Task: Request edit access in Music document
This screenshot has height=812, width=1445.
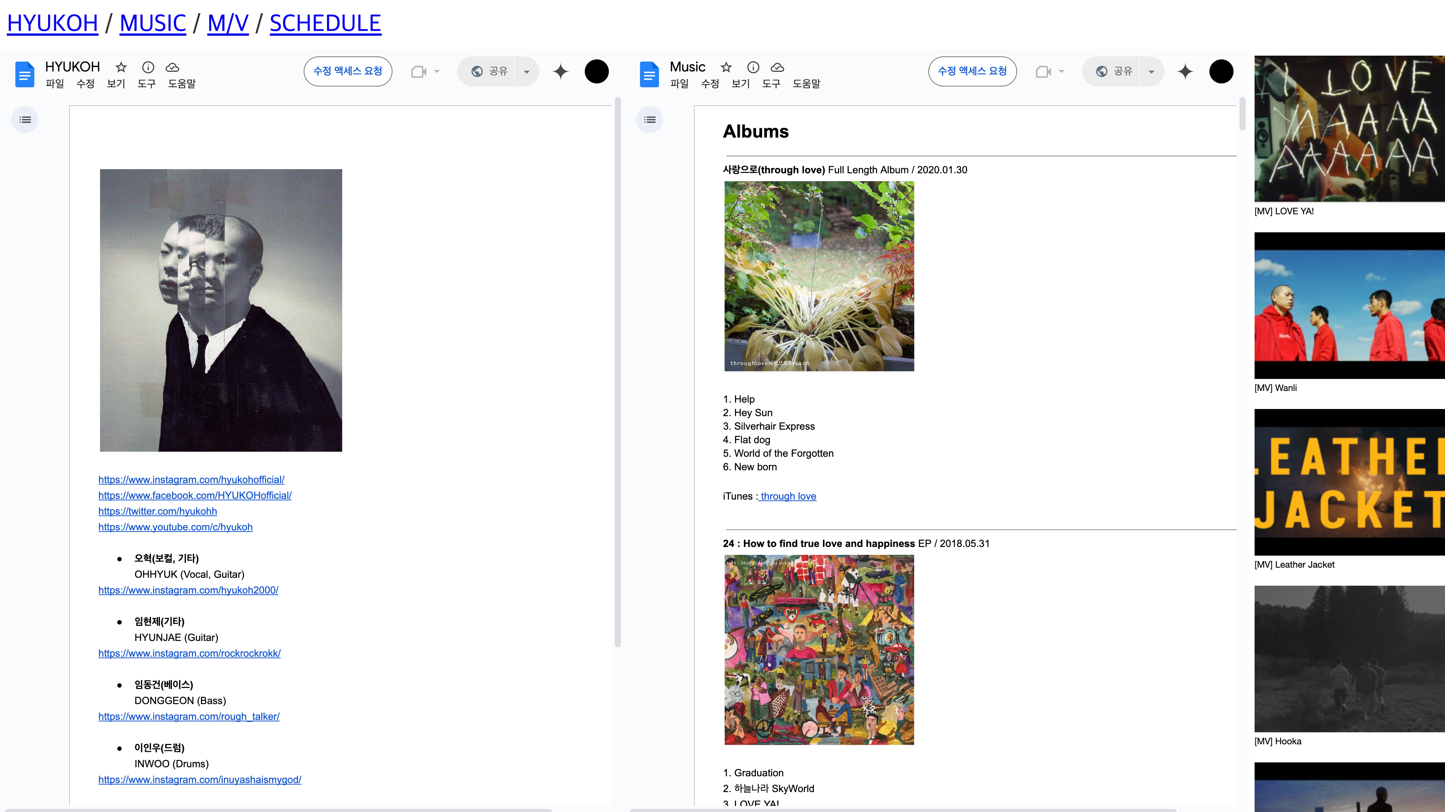Action: [x=973, y=71]
